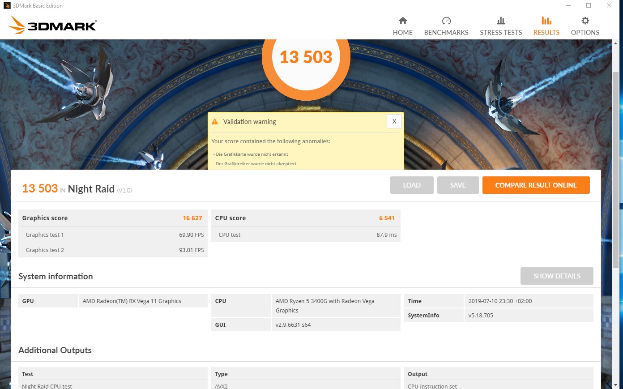Click Graphics test 1 row

coord(113,235)
